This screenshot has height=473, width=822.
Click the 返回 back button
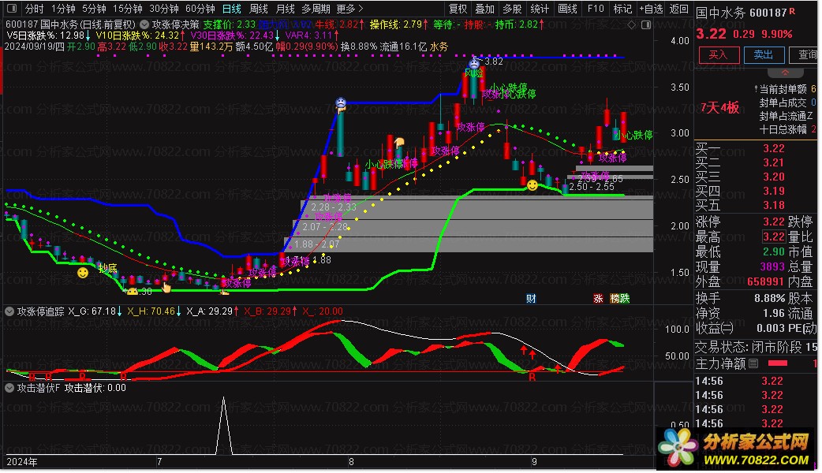679,9
